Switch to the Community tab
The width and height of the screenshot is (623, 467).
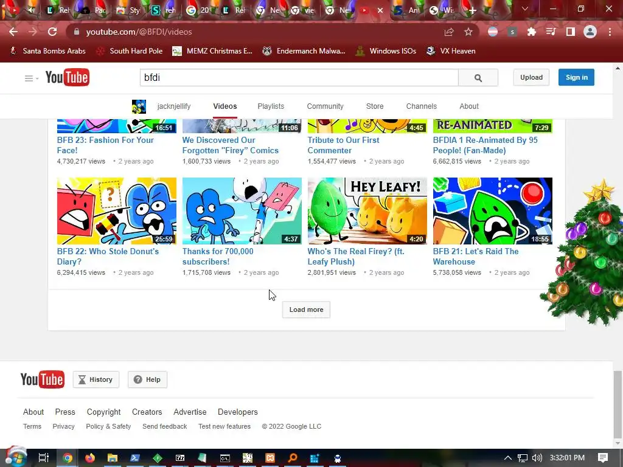(x=325, y=106)
